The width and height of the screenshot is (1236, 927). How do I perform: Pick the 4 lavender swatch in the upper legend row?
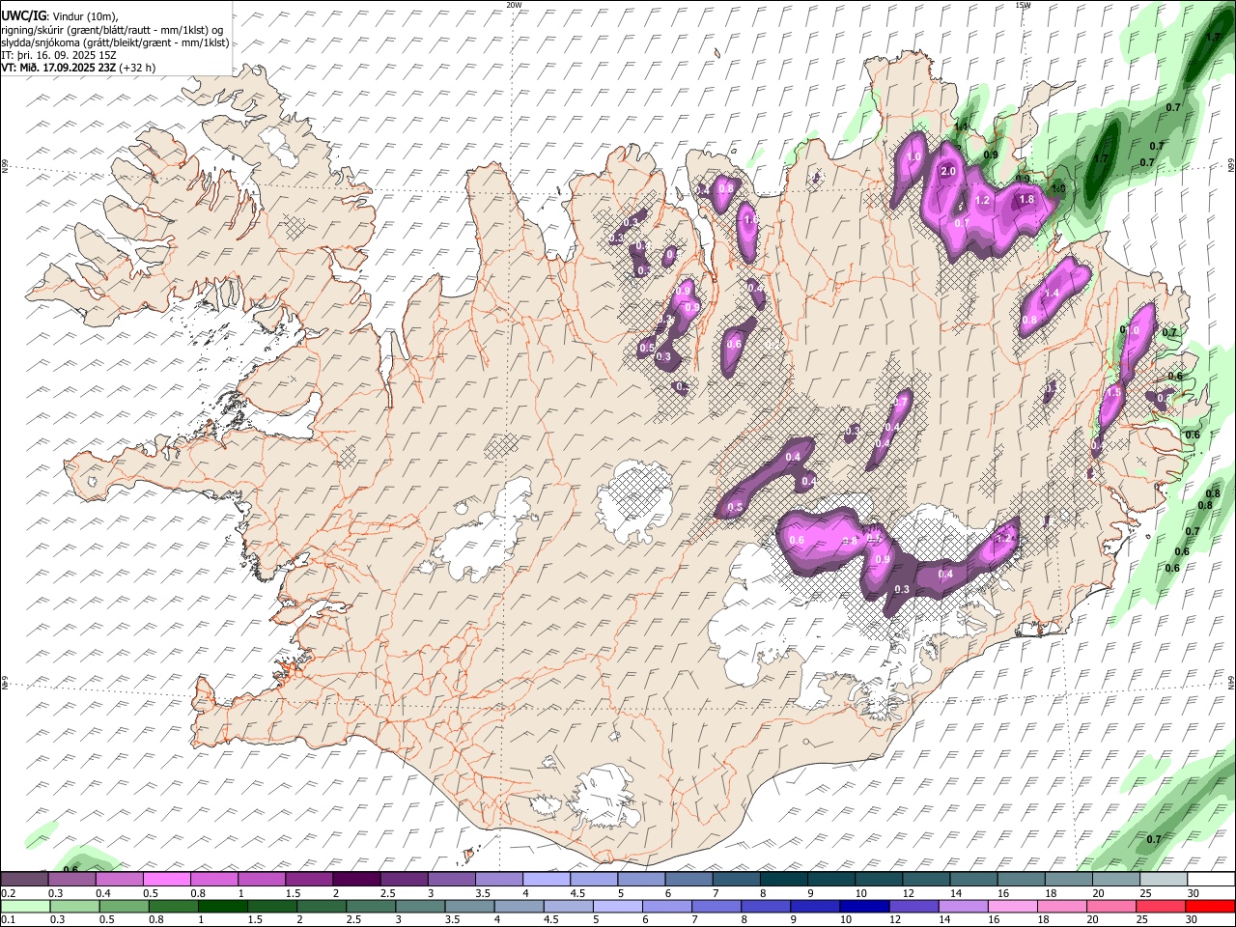(547, 879)
